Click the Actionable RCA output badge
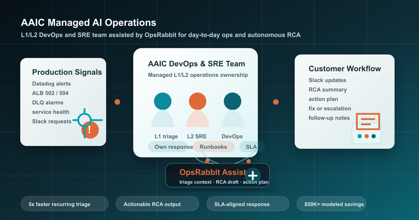Image resolution: width=419 pixels, height=220 pixels. pyautogui.click(x=157, y=204)
